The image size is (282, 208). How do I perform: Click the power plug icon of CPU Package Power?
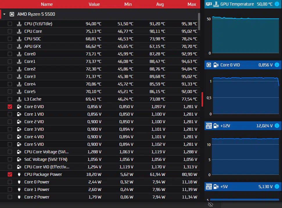[19, 174]
